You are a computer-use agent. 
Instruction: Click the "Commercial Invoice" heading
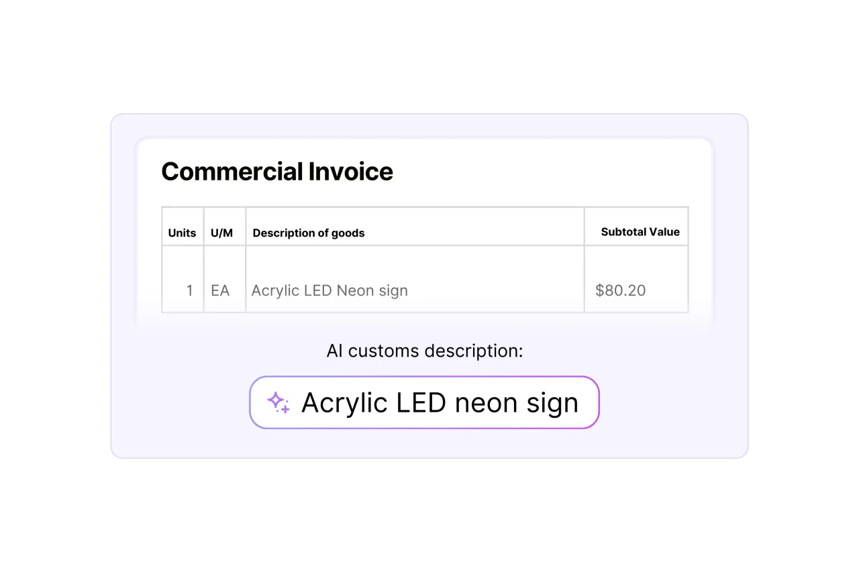tap(277, 172)
